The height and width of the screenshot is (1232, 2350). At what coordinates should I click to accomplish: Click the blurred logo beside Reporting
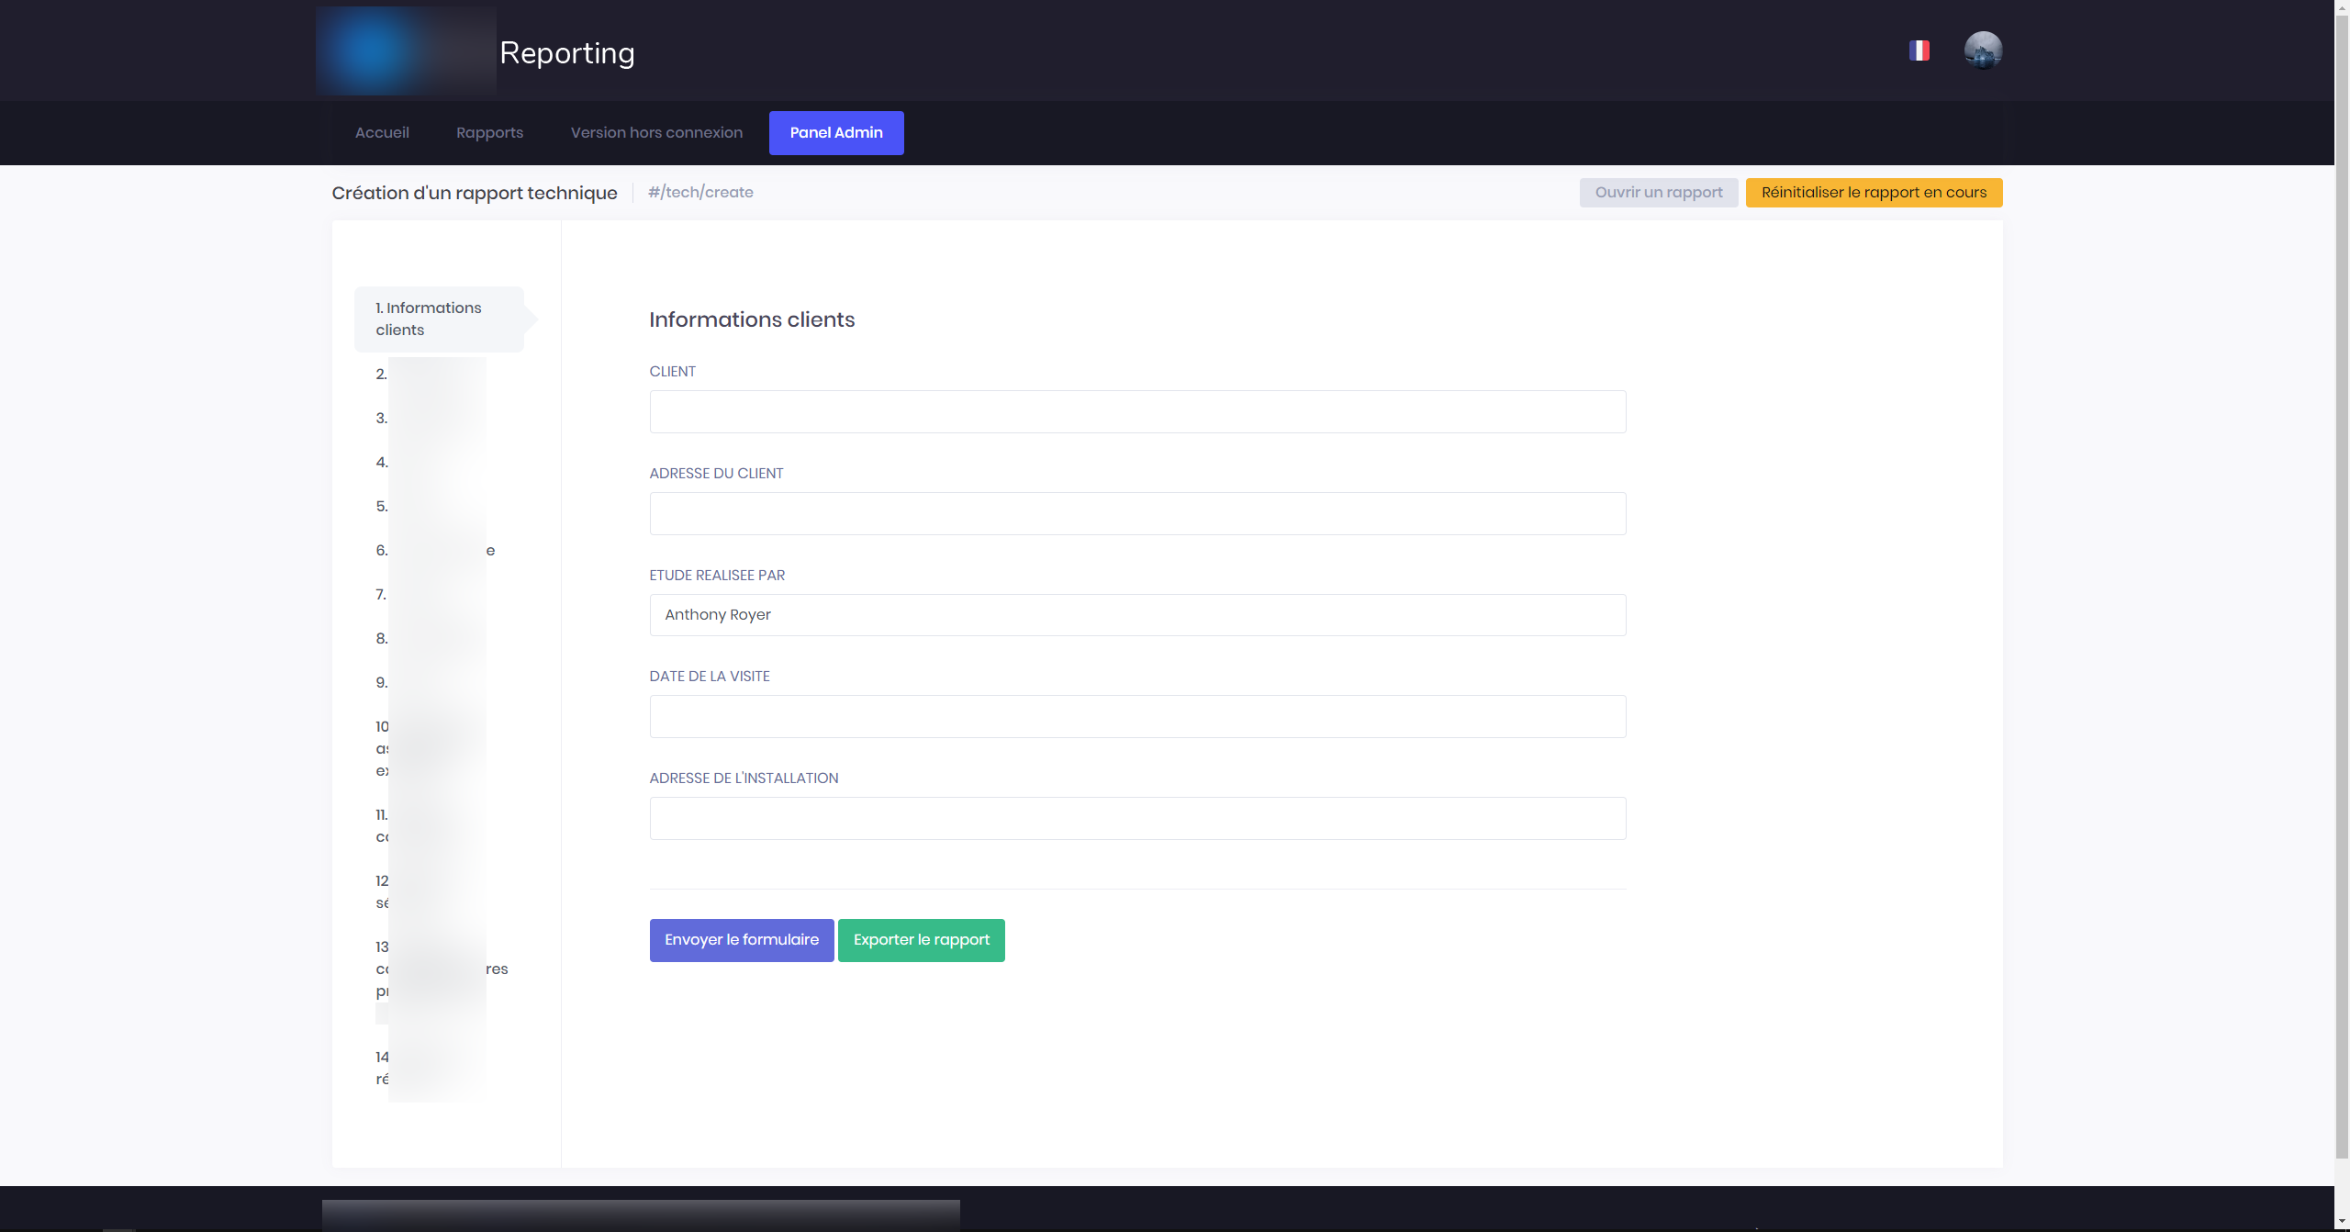(x=406, y=51)
